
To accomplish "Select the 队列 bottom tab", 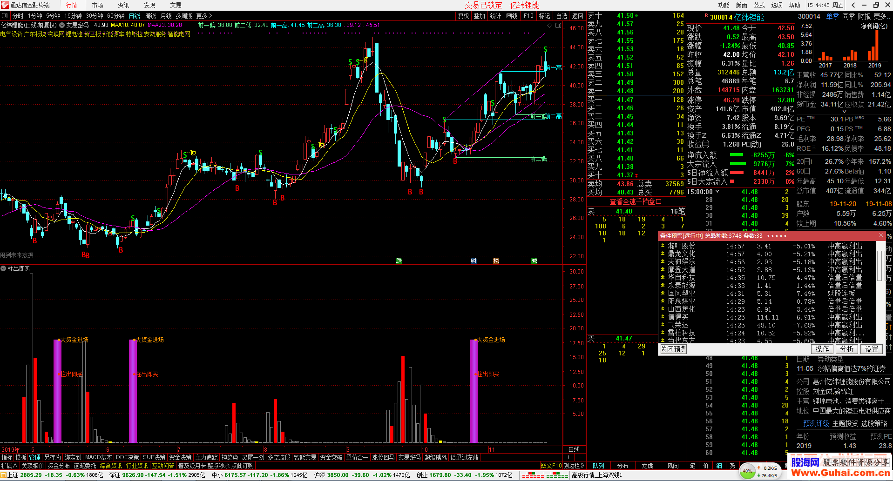I will 598,466.
